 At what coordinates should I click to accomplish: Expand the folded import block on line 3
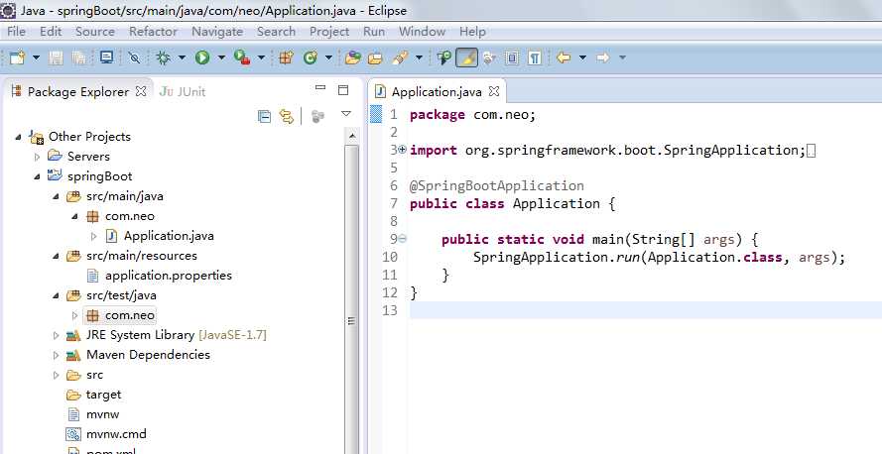point(402,150)
